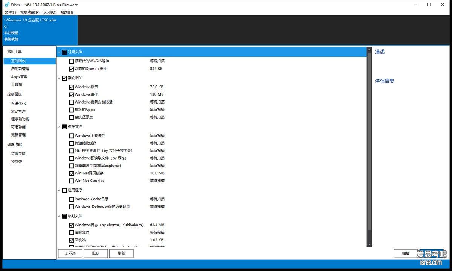Click the 默认 button
452x271 pixels.
pyautogui.click(x=96, y=253)
